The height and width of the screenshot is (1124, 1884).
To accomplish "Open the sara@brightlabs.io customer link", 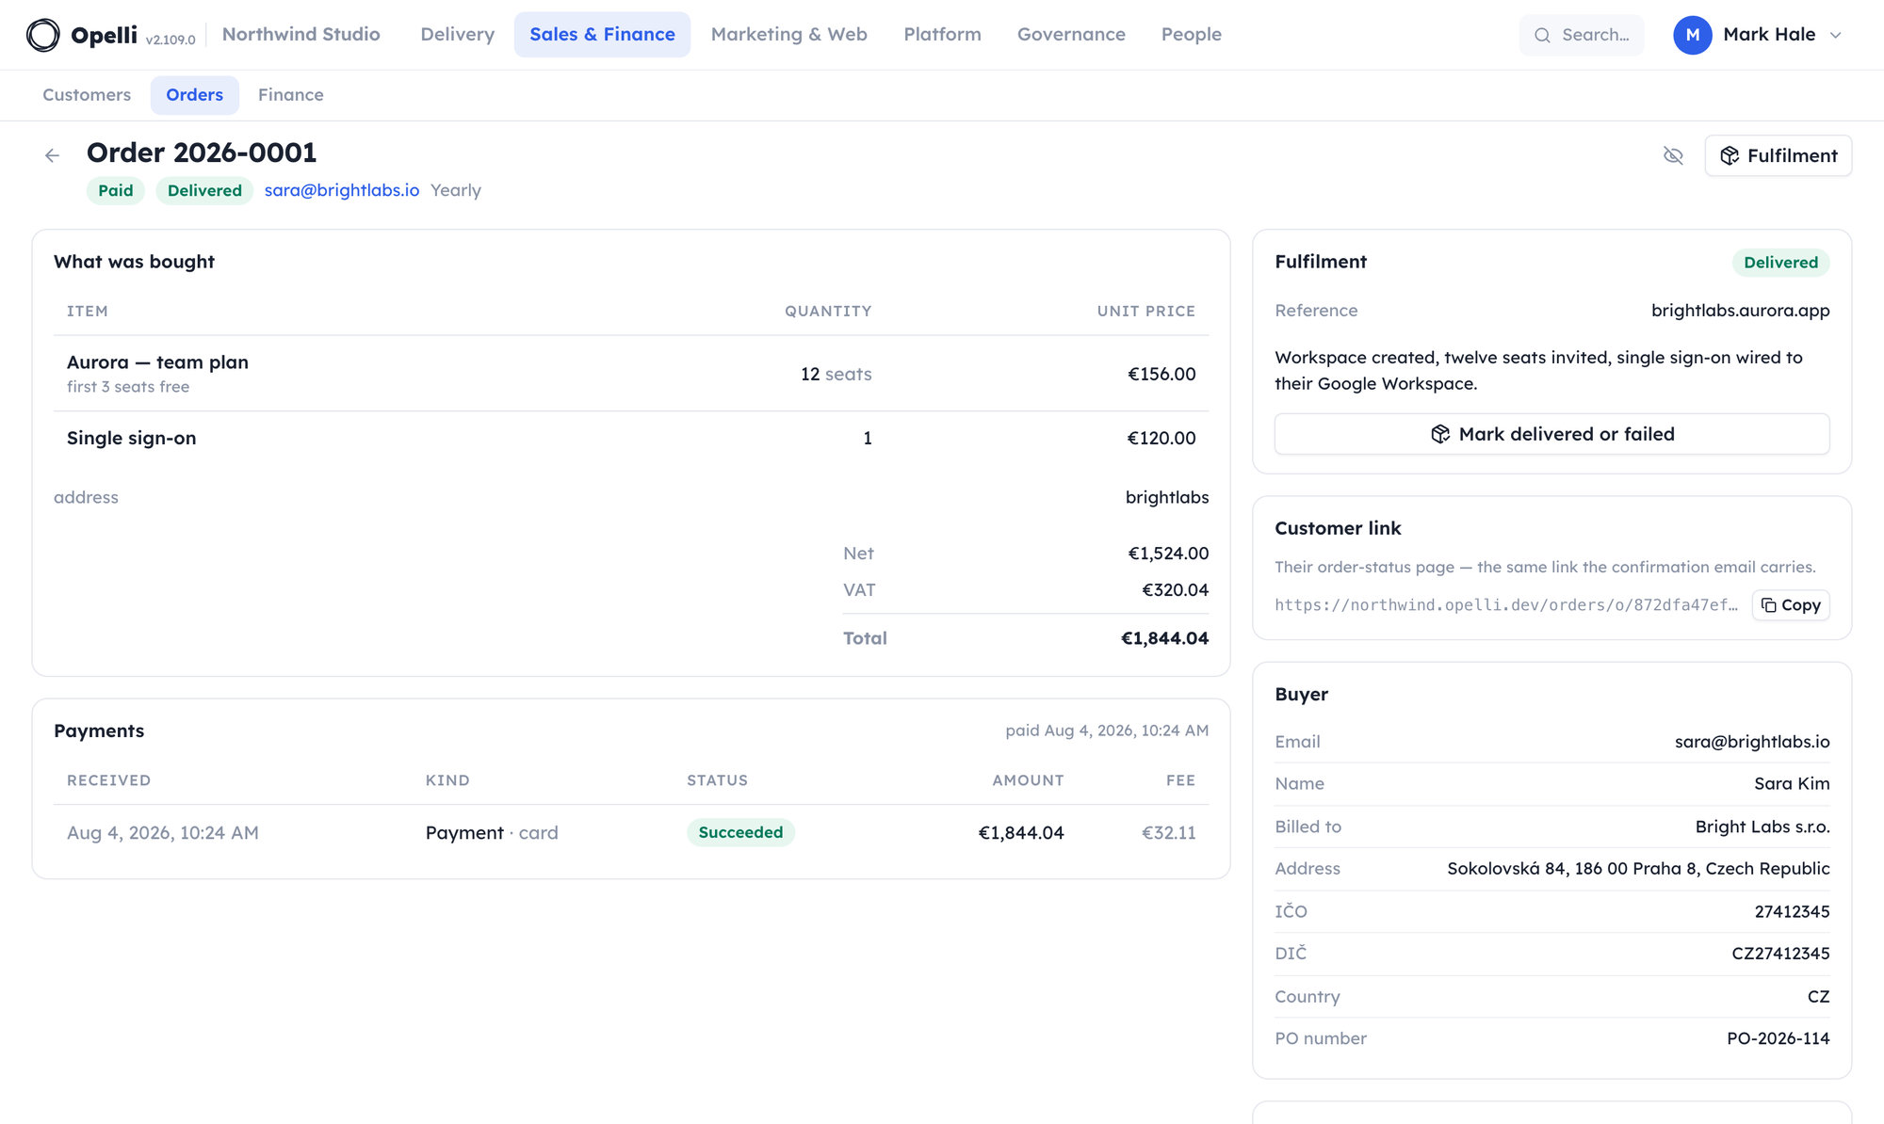I will pos(342,190).
